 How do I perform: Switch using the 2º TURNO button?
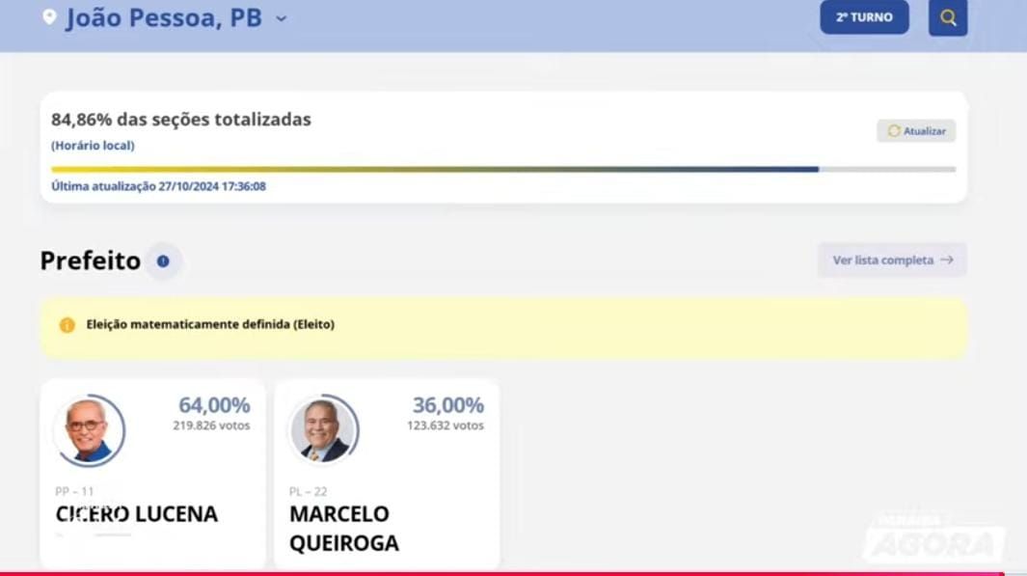(x=864, y=17)
